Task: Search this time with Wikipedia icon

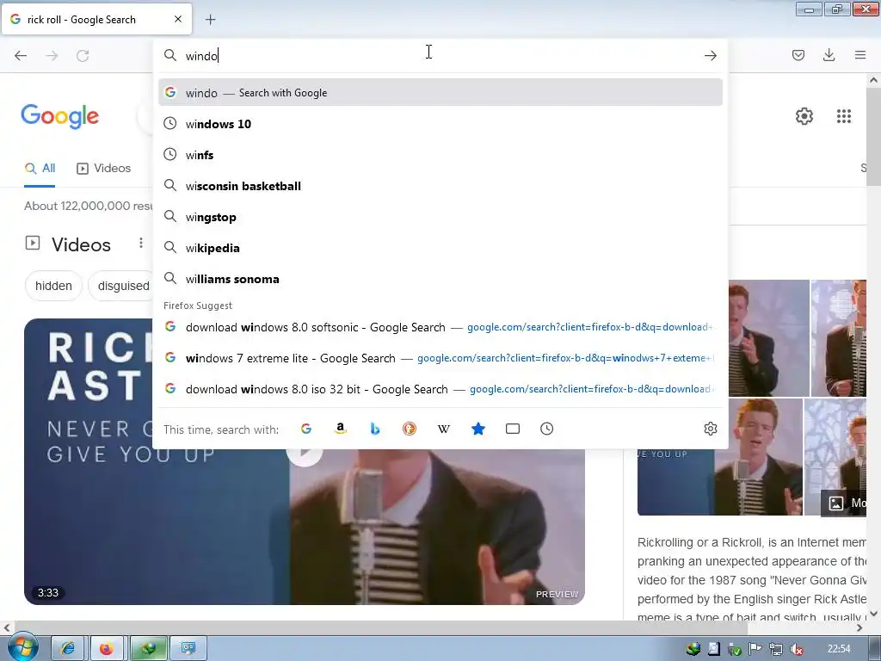Action: click(444, 429)
